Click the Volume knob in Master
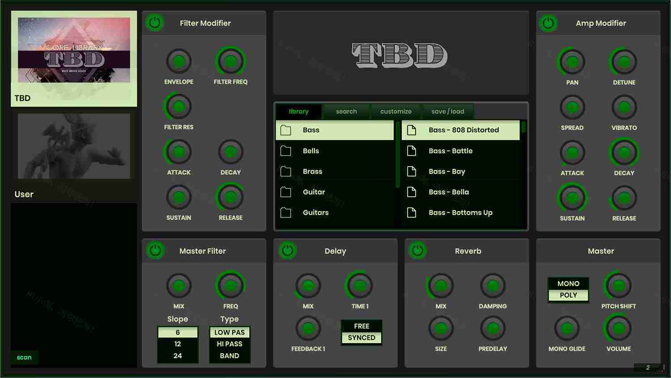This screenshot has width=671, height=378. click(618, 328)
